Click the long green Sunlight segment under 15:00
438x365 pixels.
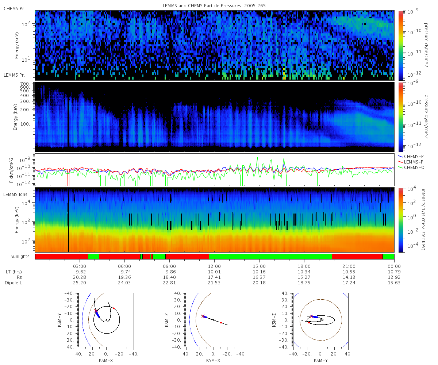(270, 257)
